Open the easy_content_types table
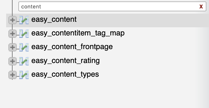 [x=65, y=75]
